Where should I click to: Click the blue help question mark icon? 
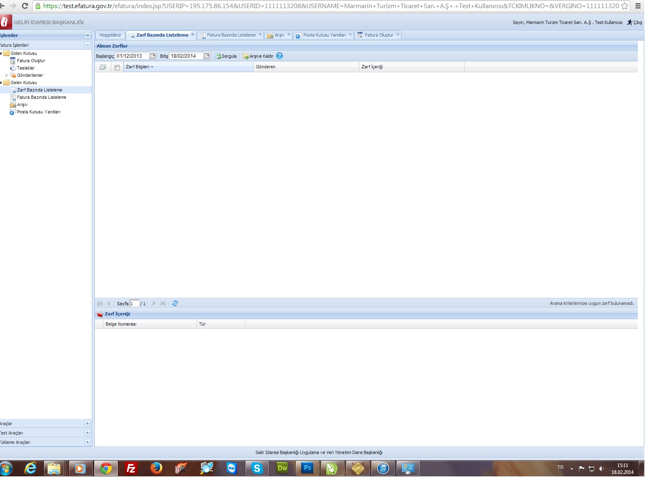tap(279, 56)
